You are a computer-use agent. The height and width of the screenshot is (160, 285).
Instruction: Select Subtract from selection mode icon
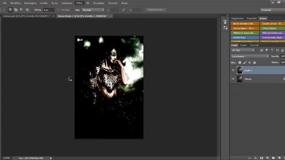(21, 10)
